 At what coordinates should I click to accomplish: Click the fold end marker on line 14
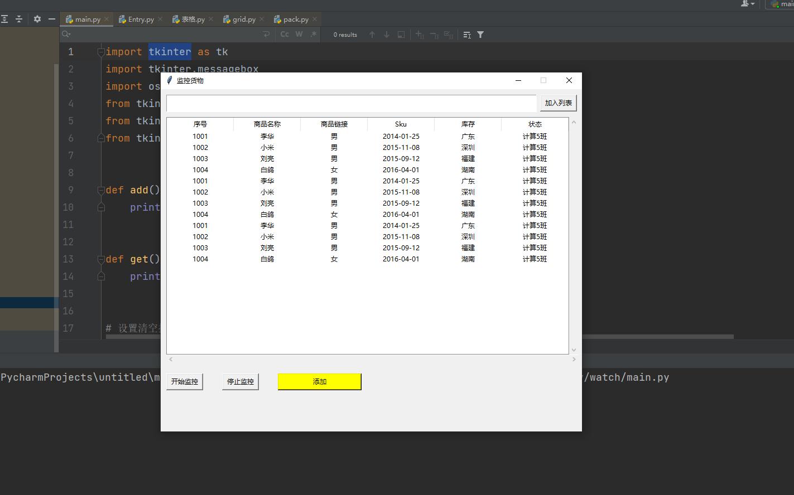coord(101,276)
